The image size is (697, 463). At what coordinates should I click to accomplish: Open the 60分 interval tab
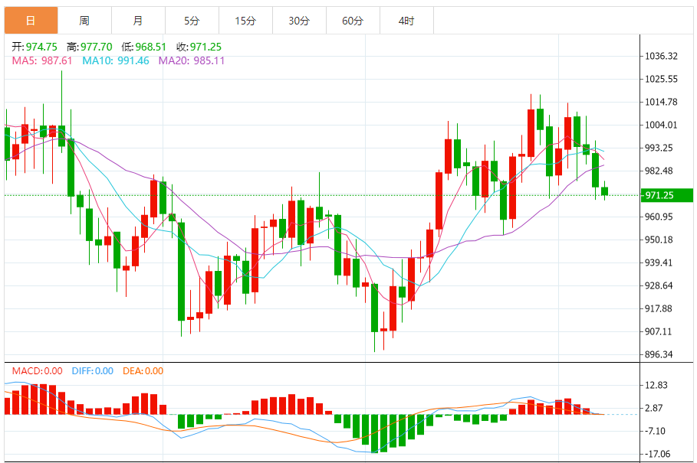point(353,21)
